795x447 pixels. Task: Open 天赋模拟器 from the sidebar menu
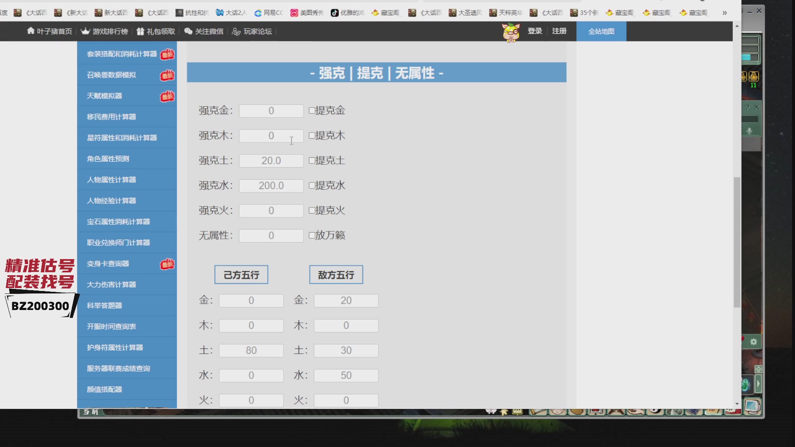pyautogui.click(x=104, y=96)
